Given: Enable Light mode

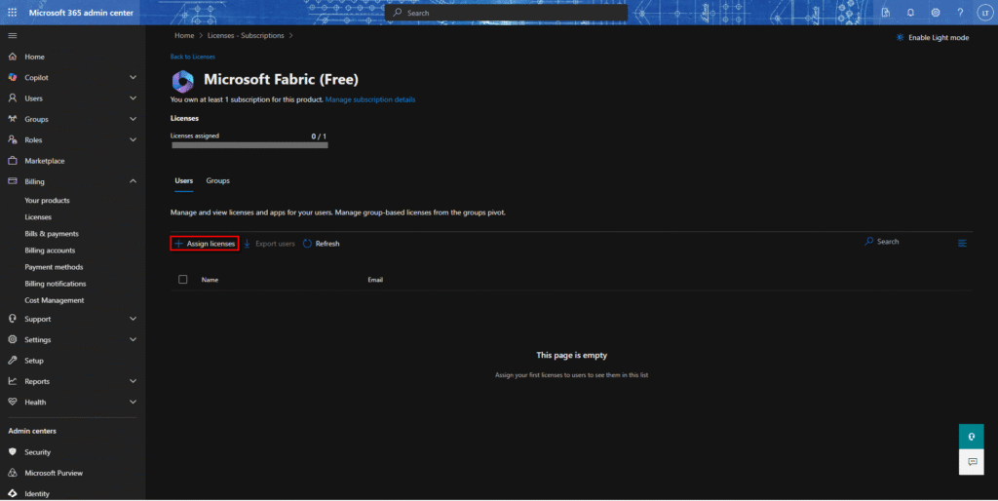Looking at the screenshot, I should 932,37.
